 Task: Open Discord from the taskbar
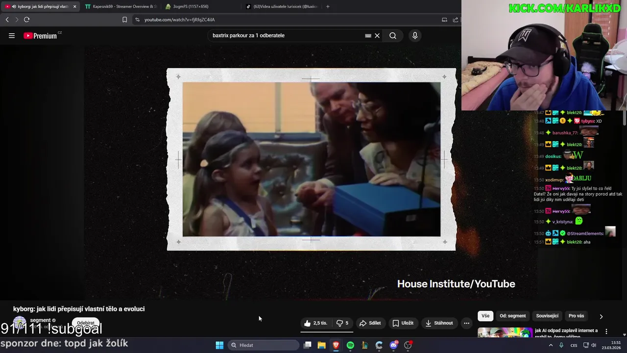tap(394, 345)
